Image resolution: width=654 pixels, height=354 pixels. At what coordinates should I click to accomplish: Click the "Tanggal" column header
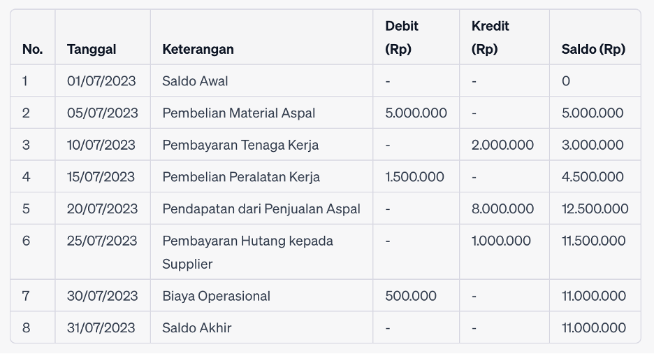pyautogui.click(x=92, y=49)
